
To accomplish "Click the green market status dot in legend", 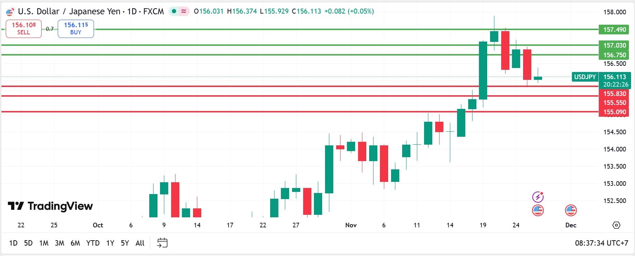I will pyautogui.click(x=175, y=11).
